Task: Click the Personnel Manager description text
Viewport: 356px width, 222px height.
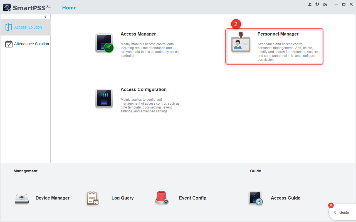Action: [288, 52]
